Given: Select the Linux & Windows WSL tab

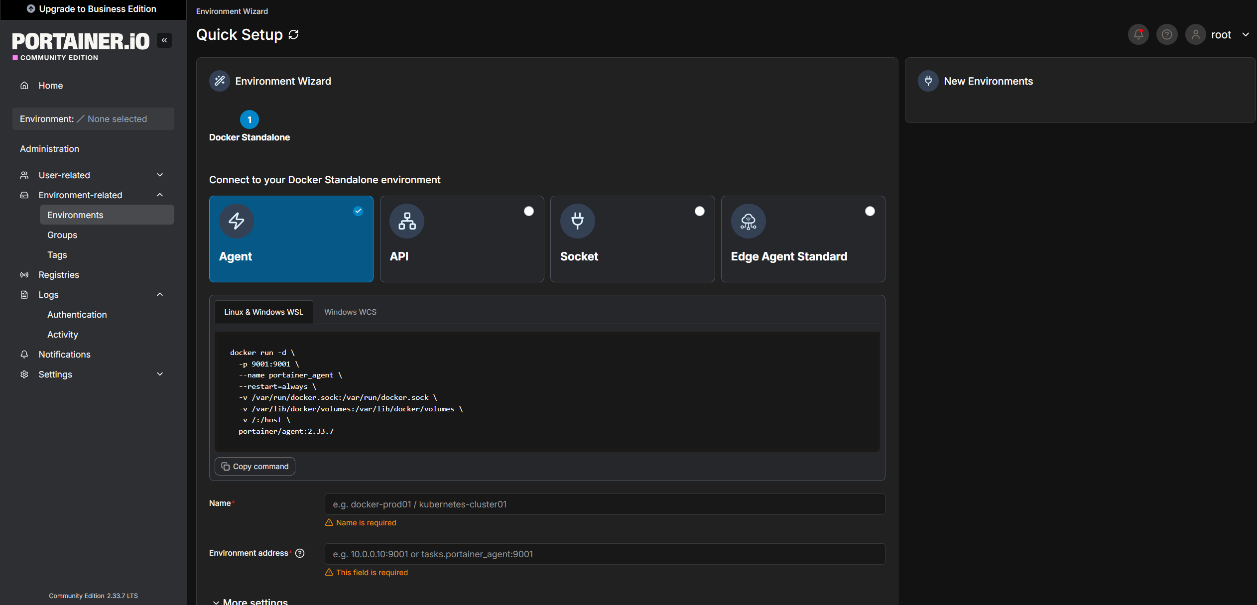Looking at the screenshot, I should pos(263,312).
